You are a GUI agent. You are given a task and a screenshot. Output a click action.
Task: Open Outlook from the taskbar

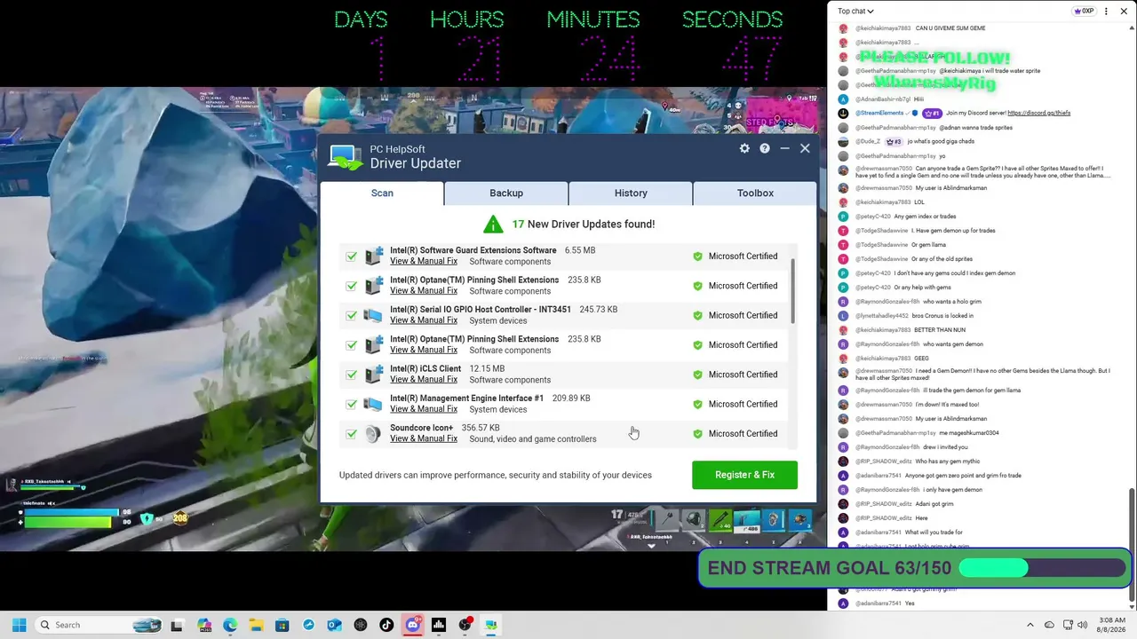click(x=334, y=625)
